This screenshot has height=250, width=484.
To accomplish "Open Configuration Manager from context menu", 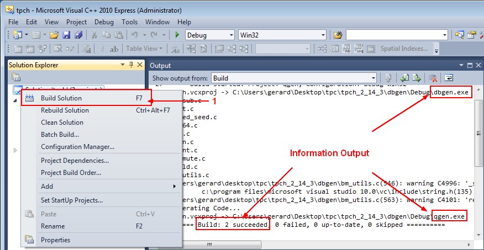I will pos(77,147).
